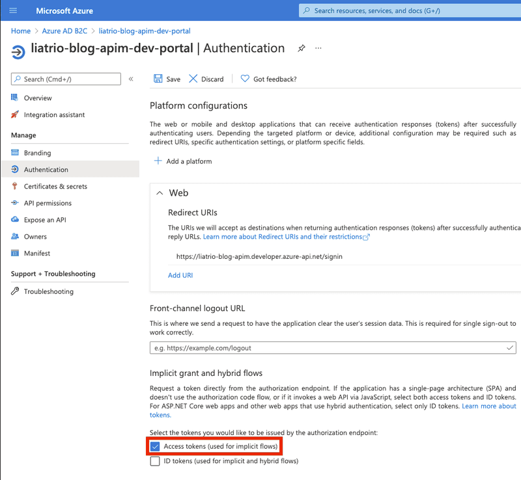Click the Manifest icon
Viewport: 521px width, 480px height.
click(x=15, y=253)
